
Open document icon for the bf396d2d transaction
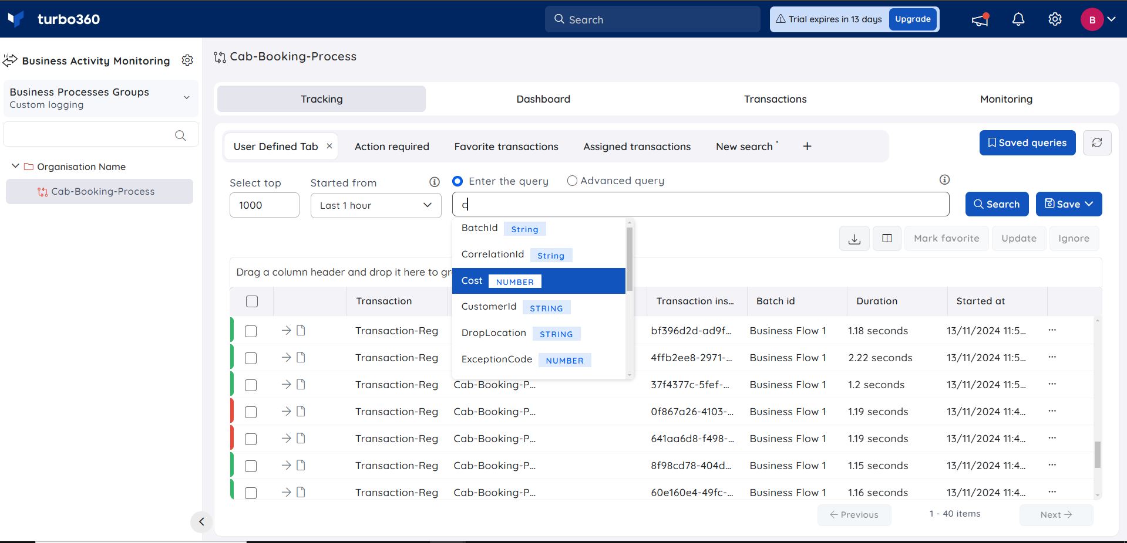tap(301, 330)
